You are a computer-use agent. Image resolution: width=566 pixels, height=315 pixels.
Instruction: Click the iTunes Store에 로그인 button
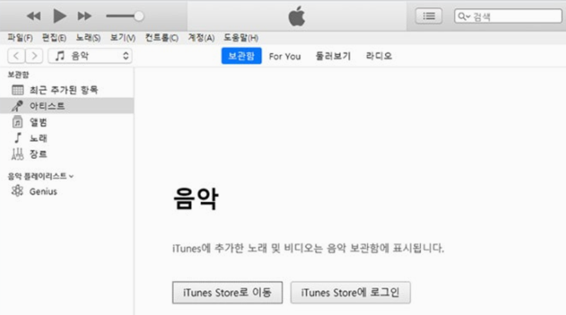pyautogui.click(x=350, y=292)
